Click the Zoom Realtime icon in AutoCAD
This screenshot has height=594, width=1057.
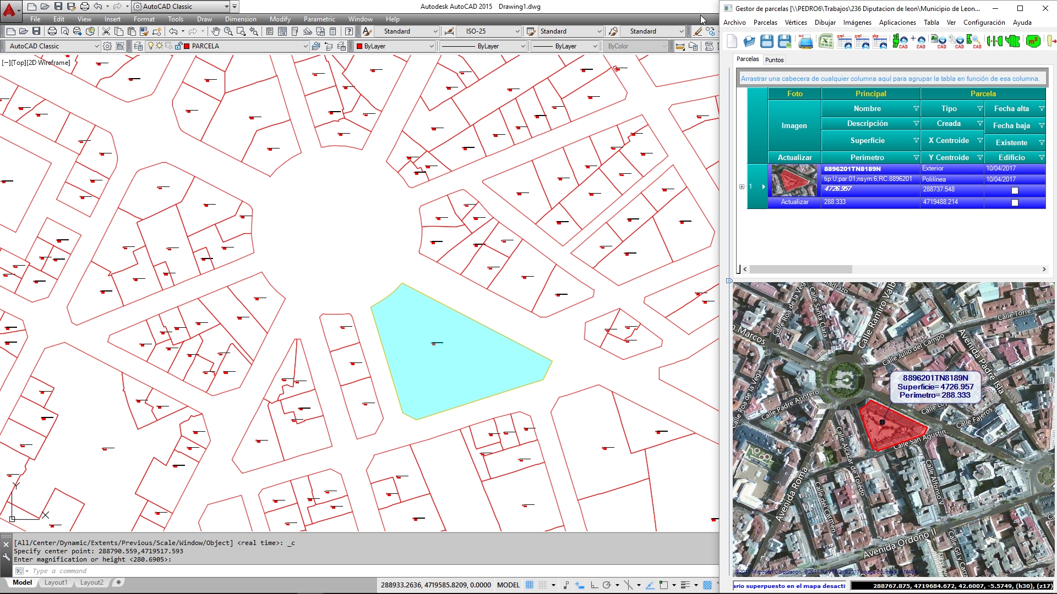(228, 31)
